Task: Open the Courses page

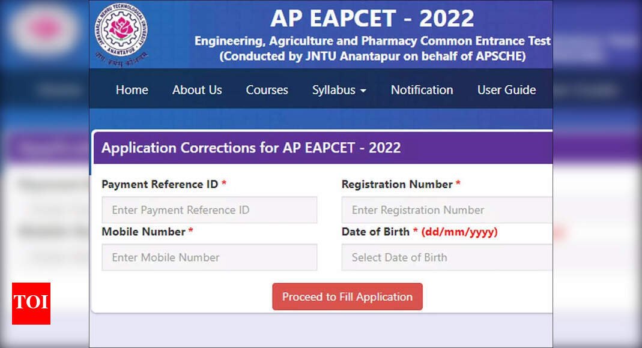Action: (x=267, y=89)
